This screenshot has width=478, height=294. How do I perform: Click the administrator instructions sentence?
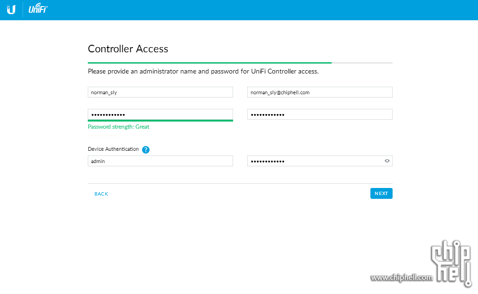[x=203, y=72]
